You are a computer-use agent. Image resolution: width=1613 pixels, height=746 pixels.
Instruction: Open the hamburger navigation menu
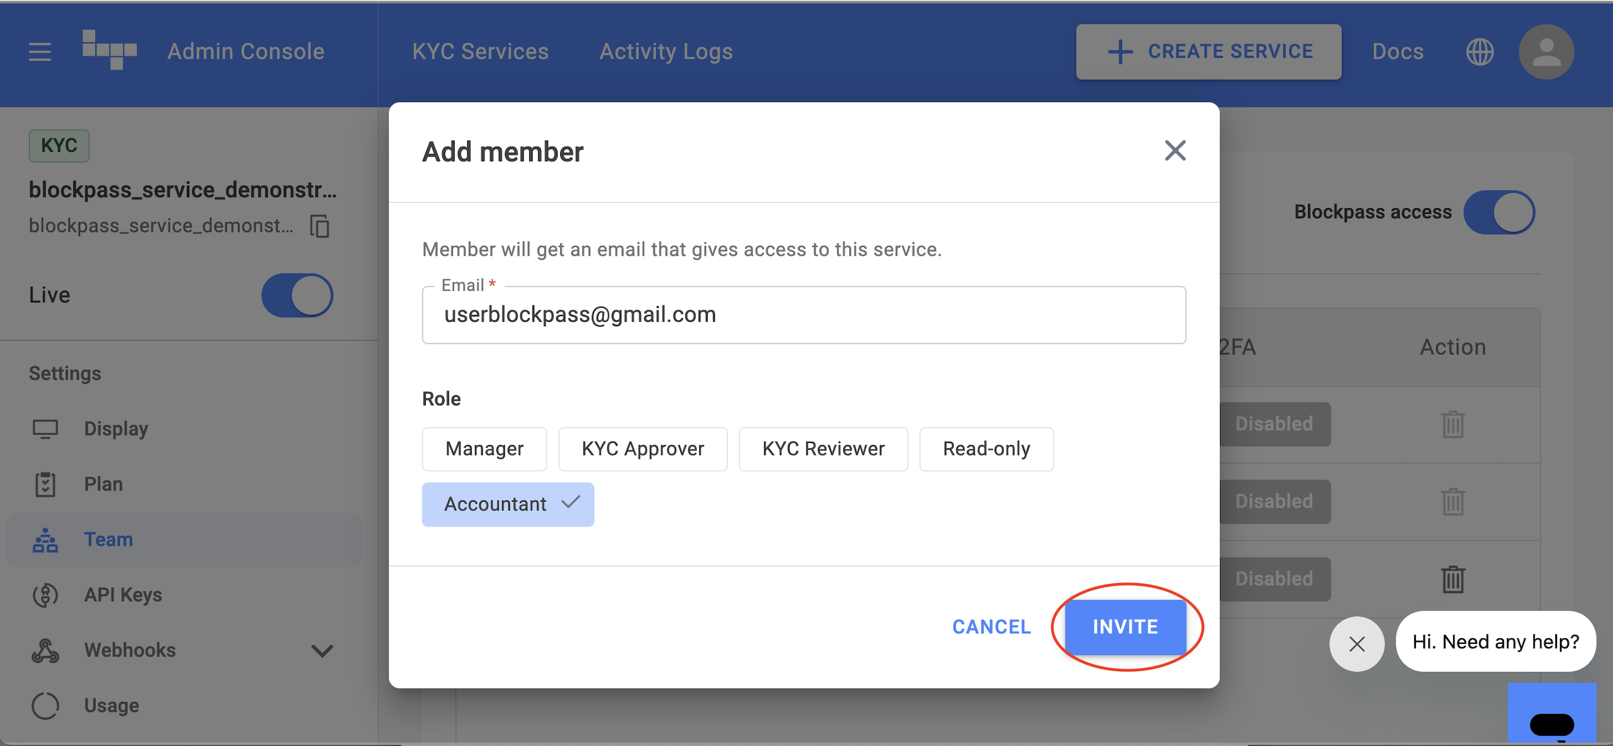tap(40, 51)
